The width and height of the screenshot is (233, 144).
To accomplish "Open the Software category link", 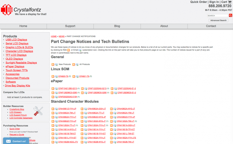I will click(11, 82).
